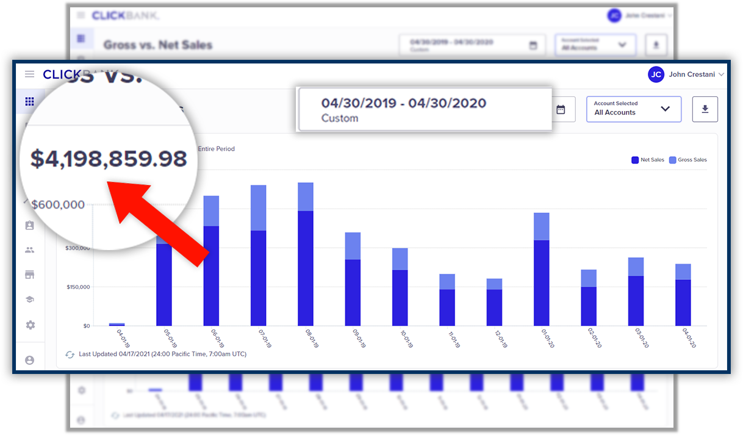The height and width of the screenshot is (435, 743).
Task: Expand the Account Selected All Accounts dropdown
Action: pos(634,109)
